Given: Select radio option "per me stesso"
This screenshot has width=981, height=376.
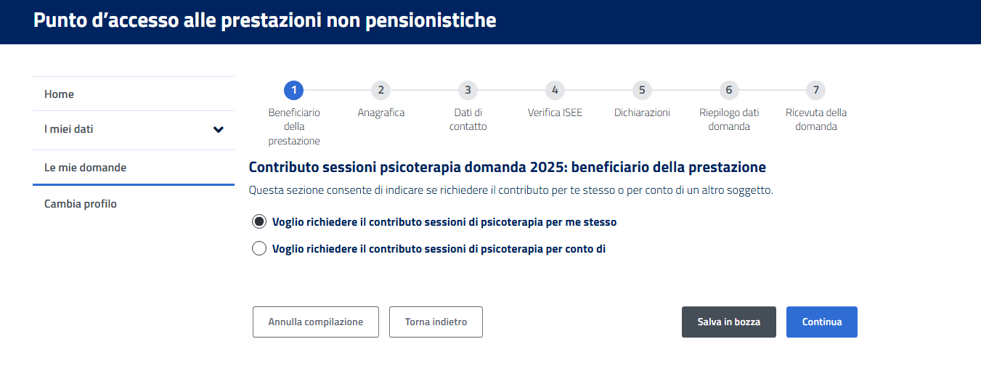Looking at the screenshot, I should click(259, 221).
